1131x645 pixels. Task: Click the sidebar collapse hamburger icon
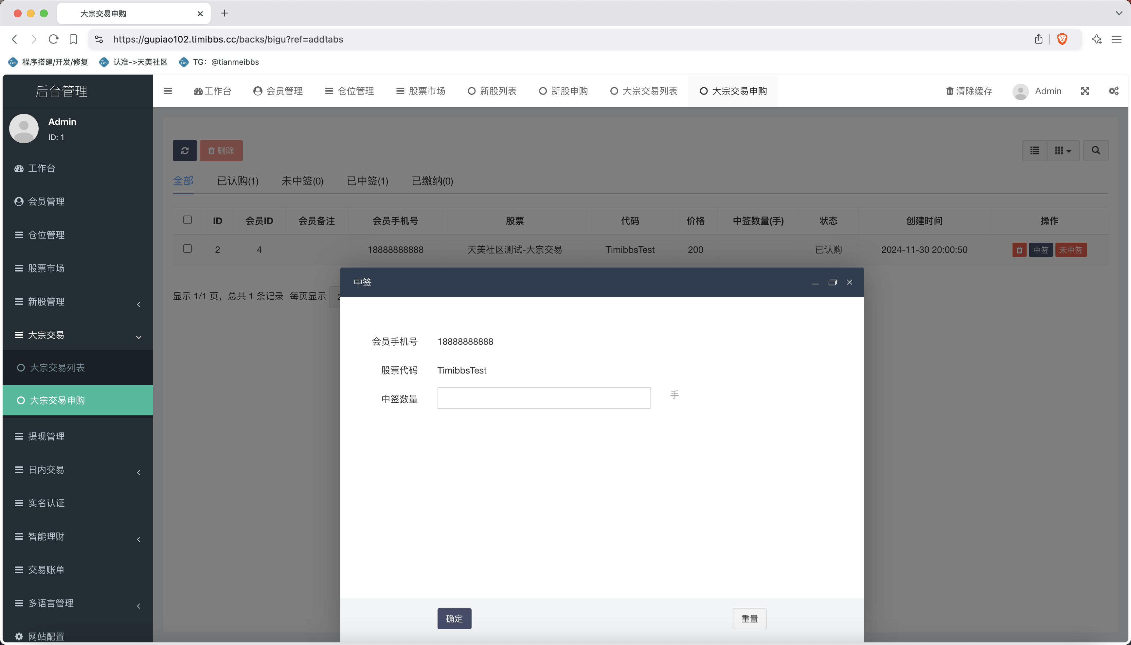pos(168,91)
